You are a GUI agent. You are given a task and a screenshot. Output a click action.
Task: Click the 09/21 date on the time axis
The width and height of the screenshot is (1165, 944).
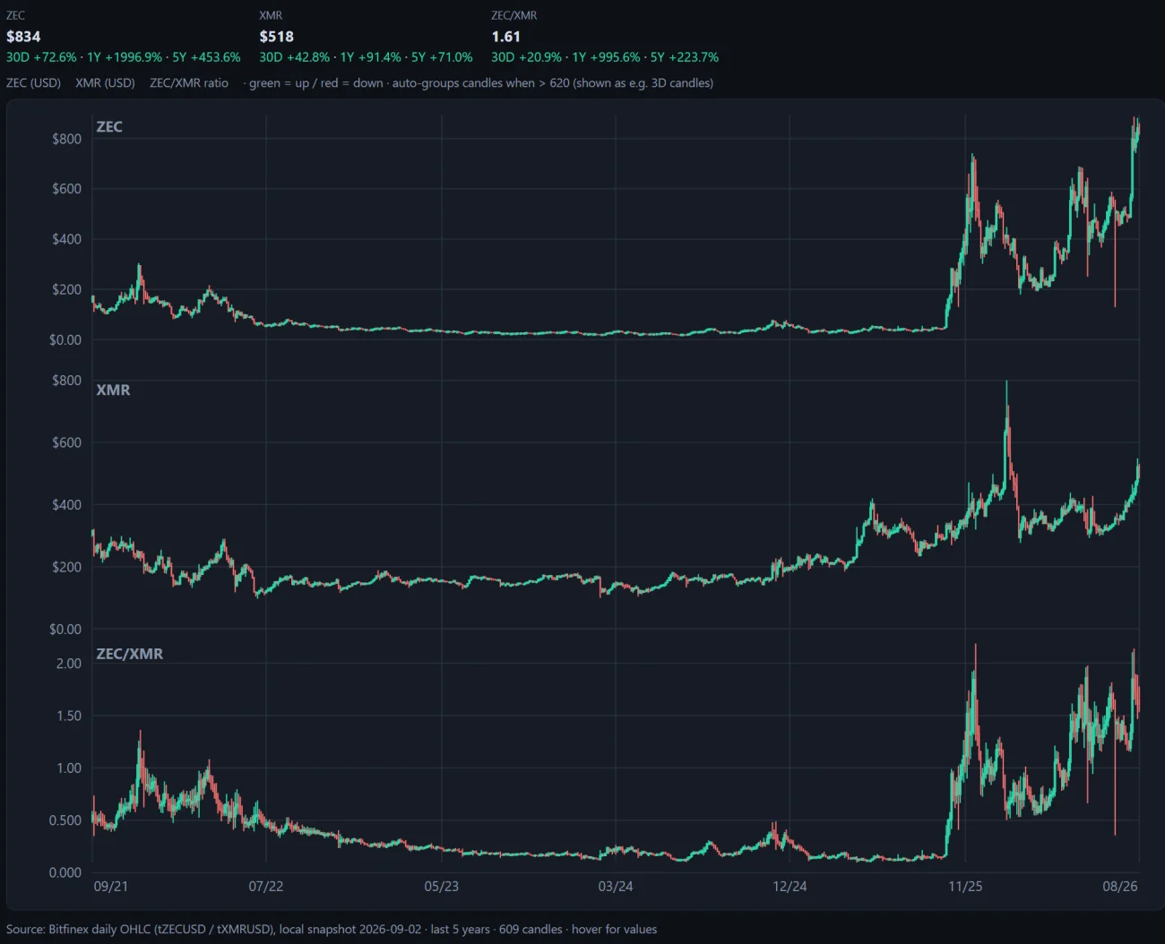(111, 887)
